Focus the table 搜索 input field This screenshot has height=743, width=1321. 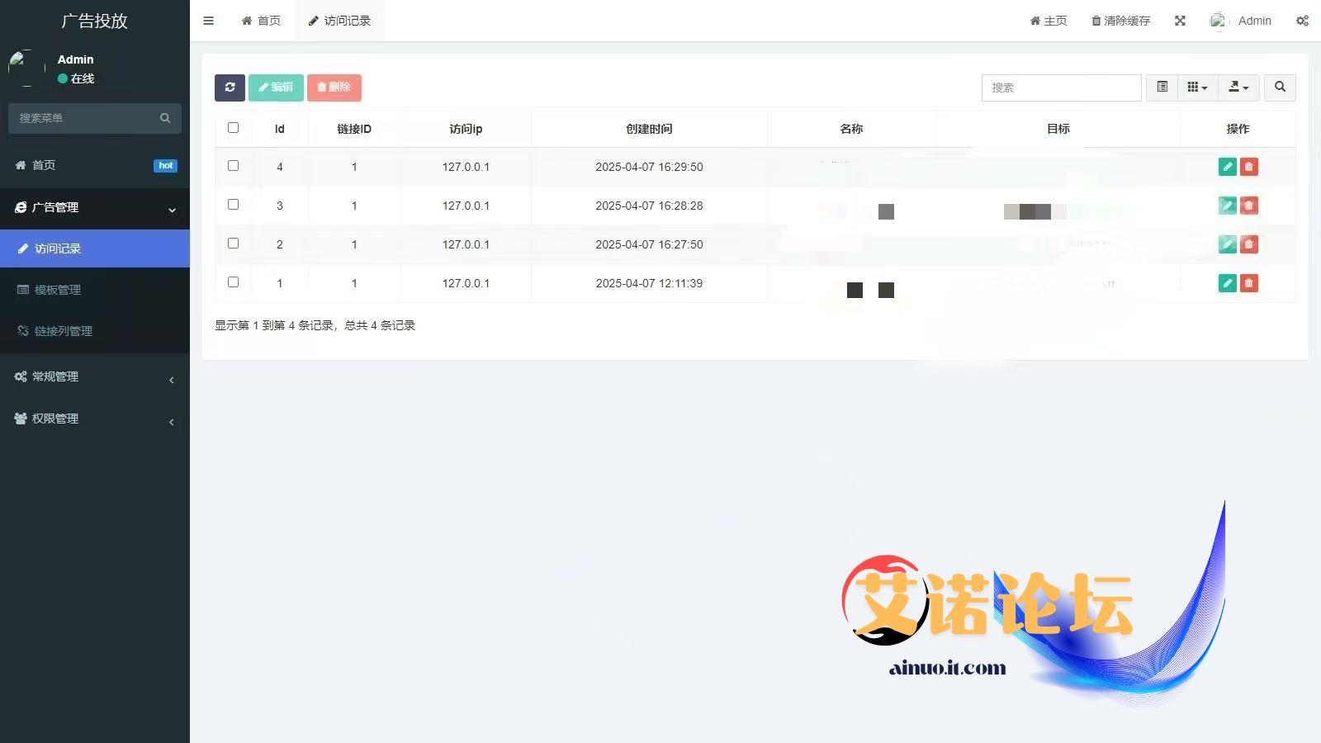[1061, 88]
